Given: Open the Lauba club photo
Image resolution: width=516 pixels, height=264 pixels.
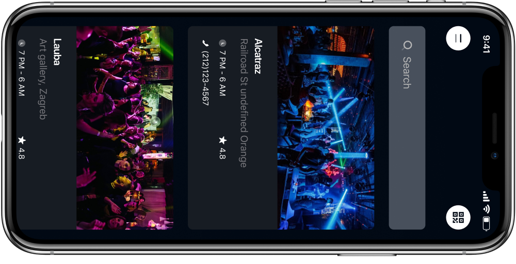Looking at the screenshot, I should [125, 128].
